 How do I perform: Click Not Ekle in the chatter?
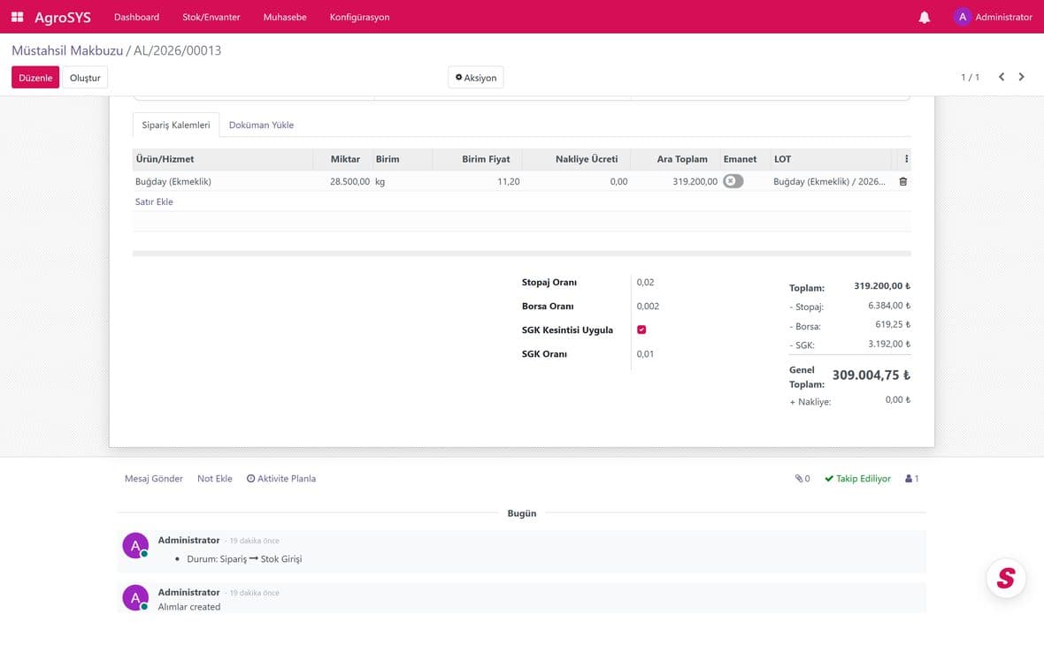pos(214,479)
